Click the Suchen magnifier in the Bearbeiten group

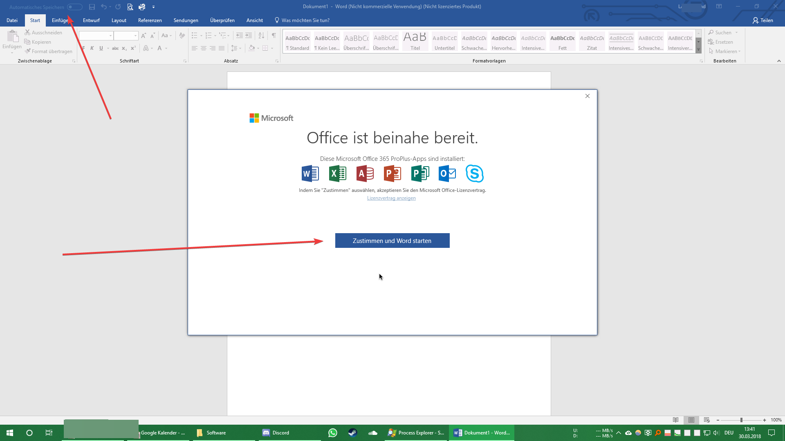click(x=711, y=32)
